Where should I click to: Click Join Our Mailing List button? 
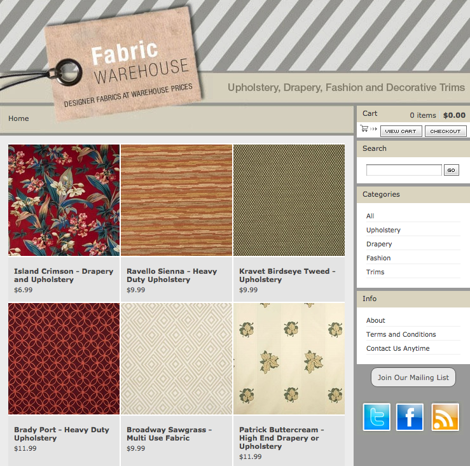[413, 378]
